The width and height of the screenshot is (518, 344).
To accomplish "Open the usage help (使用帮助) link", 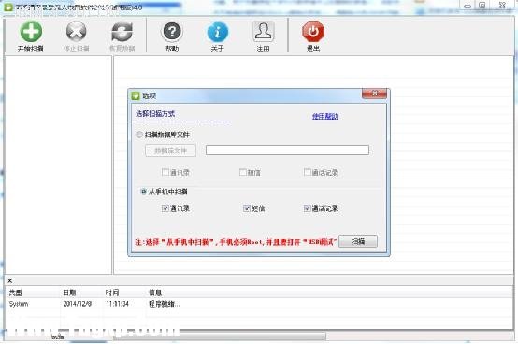I will coord(325,116).
